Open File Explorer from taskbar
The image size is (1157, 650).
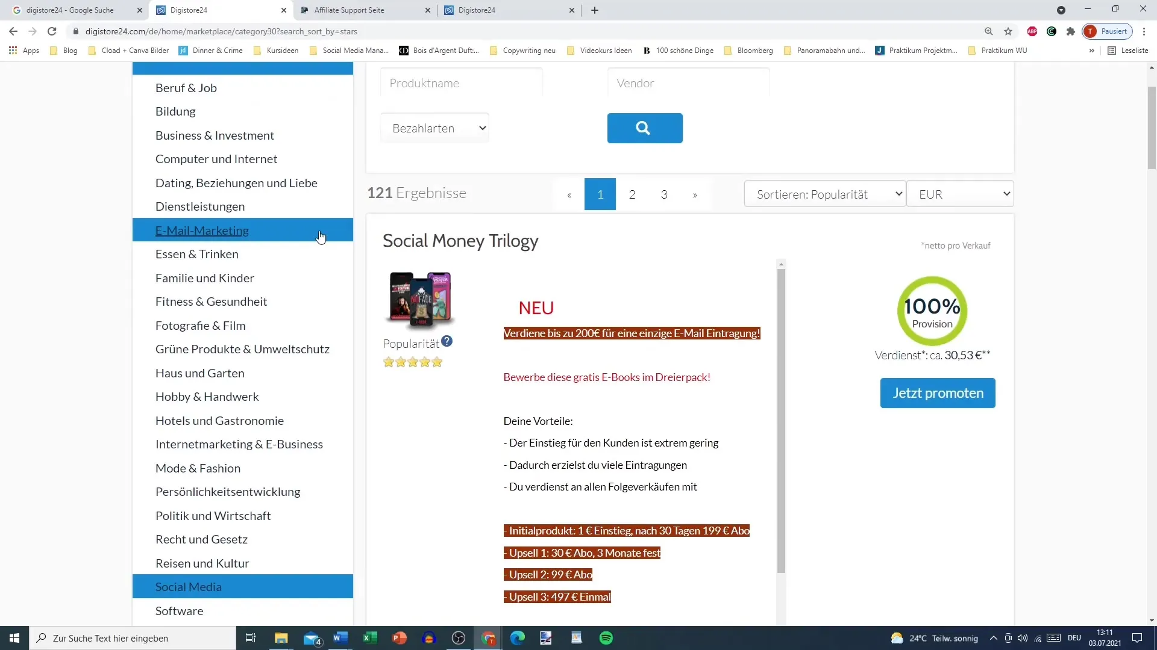tap(281, 638)
